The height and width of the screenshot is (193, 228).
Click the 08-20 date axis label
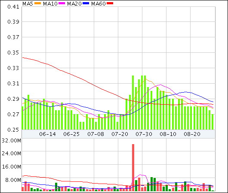192,134
